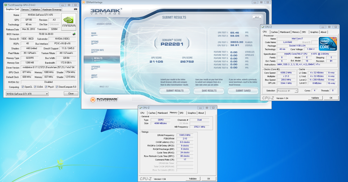Click the GPU-Z camera screenshot icon
Viewport: 348px width, 182px height.
click(75, 9)
